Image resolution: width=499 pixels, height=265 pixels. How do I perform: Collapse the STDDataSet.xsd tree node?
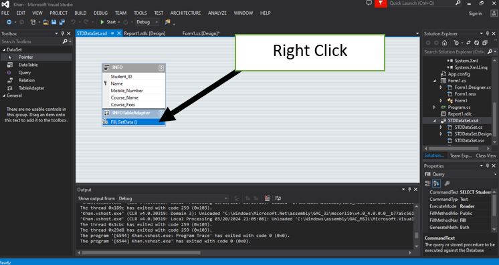pos(435,121)
